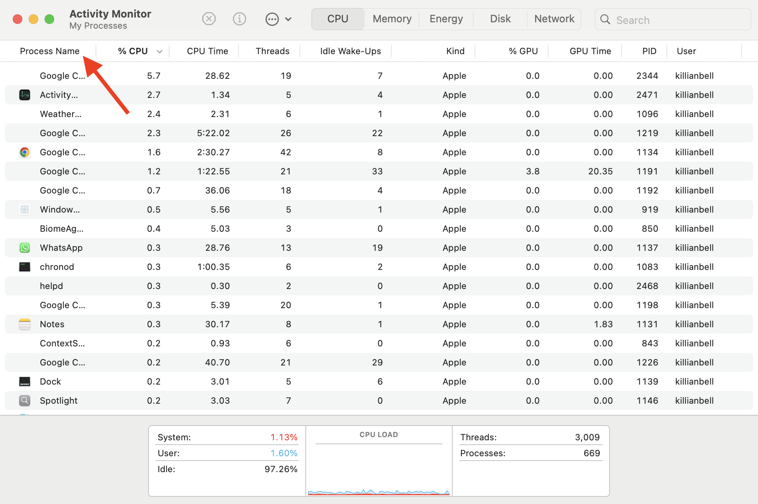Click the WhatsApp icon in the process list

pyautogui.click(x=24, y=248)
